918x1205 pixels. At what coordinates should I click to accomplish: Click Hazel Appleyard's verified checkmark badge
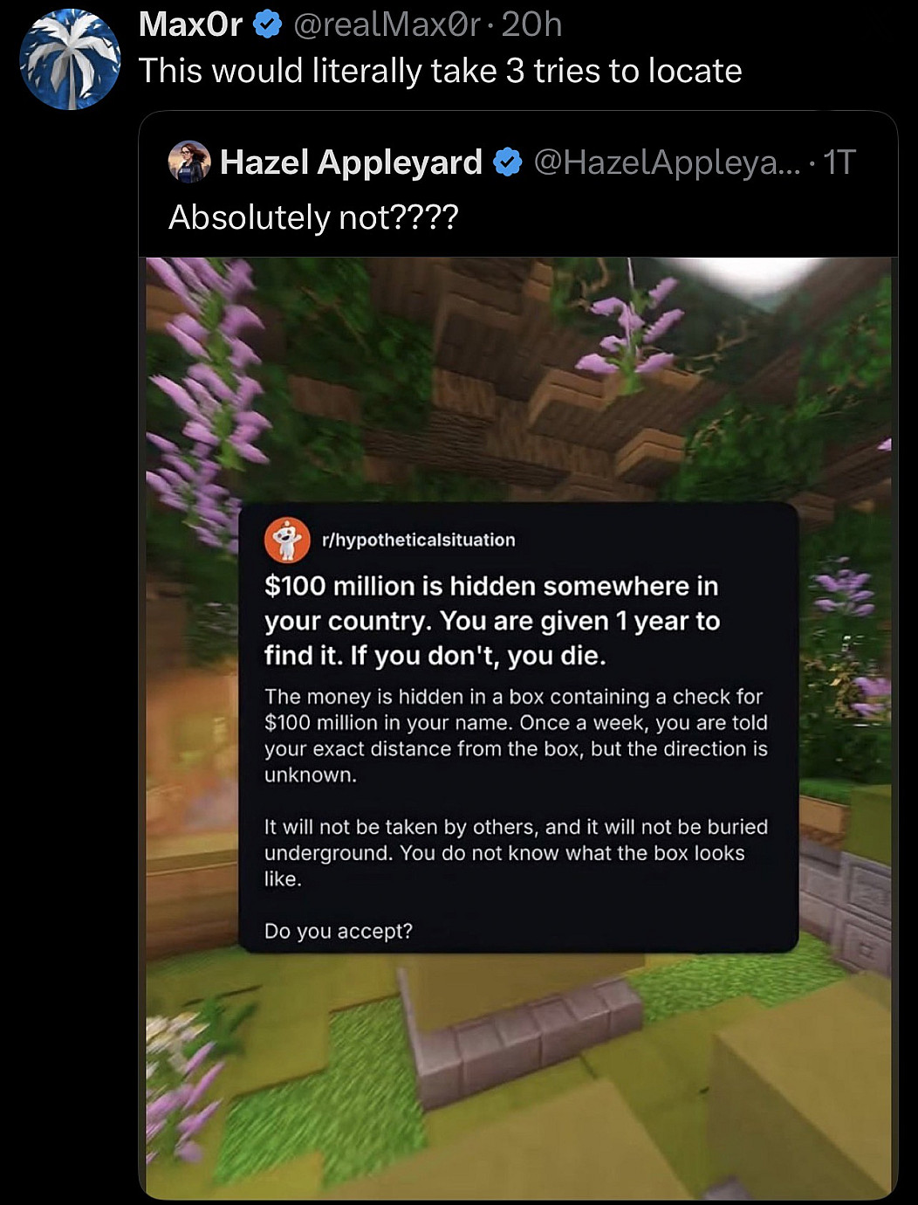[x=507, y=162]
